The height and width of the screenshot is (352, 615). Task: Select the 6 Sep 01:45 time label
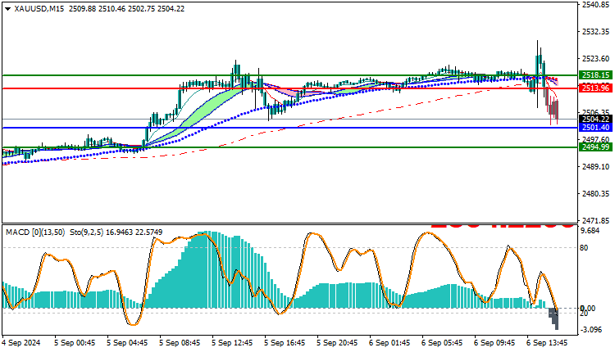[x=390, y=343]
